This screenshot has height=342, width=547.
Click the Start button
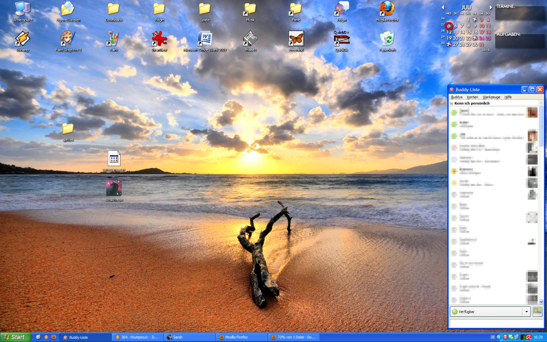[15, 337]
